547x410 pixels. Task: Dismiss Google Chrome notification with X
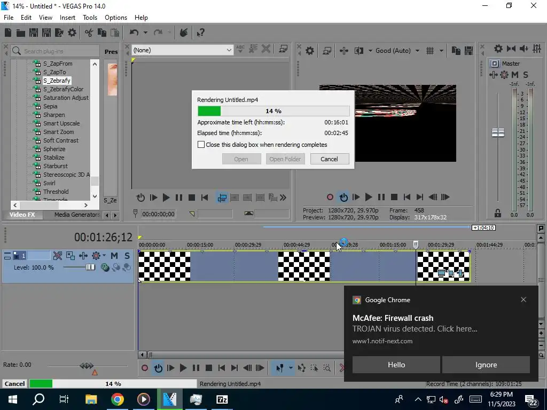(x=523, y=299)
